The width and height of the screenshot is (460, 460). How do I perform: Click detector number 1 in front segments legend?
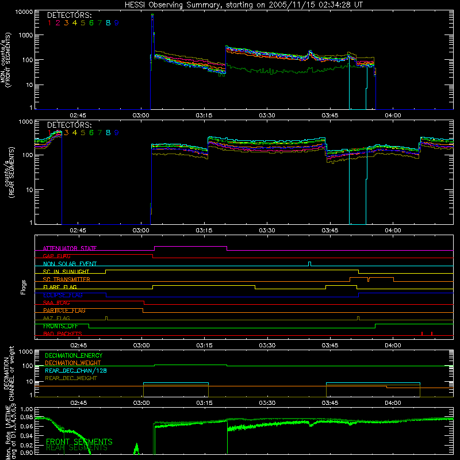coord(49,23)
